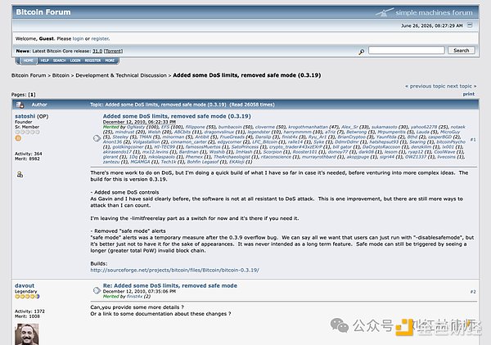Open the sourceforge bitcoin-0.3.19 builds link
The width and height of the screenshot is (491, 345).
175,270
